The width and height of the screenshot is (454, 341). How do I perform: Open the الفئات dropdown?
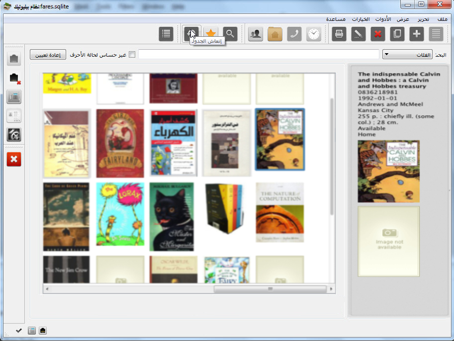(407, 54)
